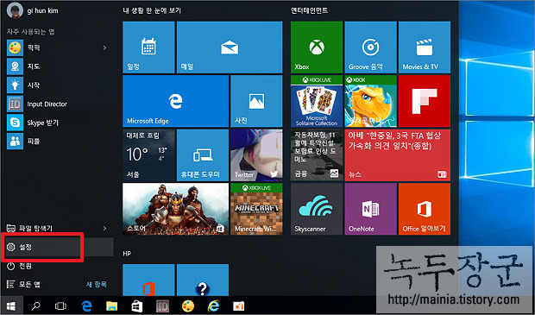535x315 pixels.
Task: Open the HP help question mark tile
Action: [203, 280]
